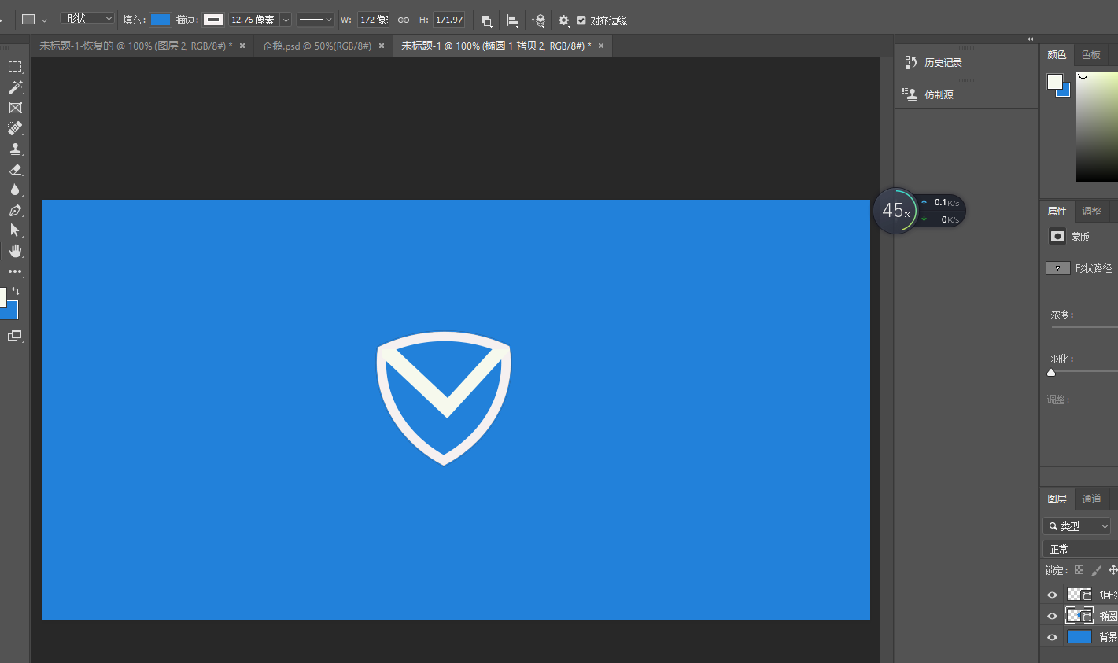
Task: Change screen mode from the toolbar
Action: click(15, 336)
